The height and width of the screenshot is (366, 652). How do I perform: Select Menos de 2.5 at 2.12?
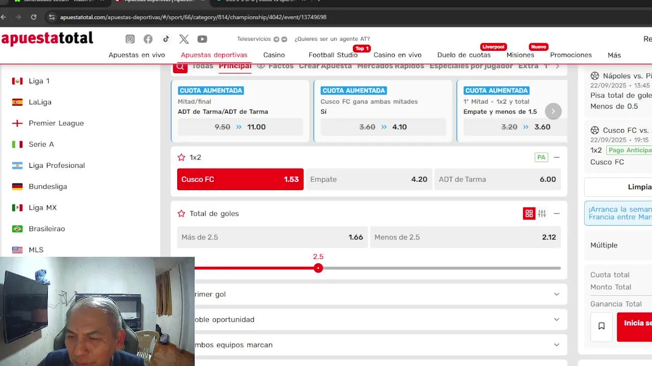point(466,237)
